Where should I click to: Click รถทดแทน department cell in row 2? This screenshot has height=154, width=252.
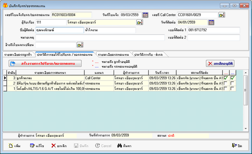[x=99, y=83]
